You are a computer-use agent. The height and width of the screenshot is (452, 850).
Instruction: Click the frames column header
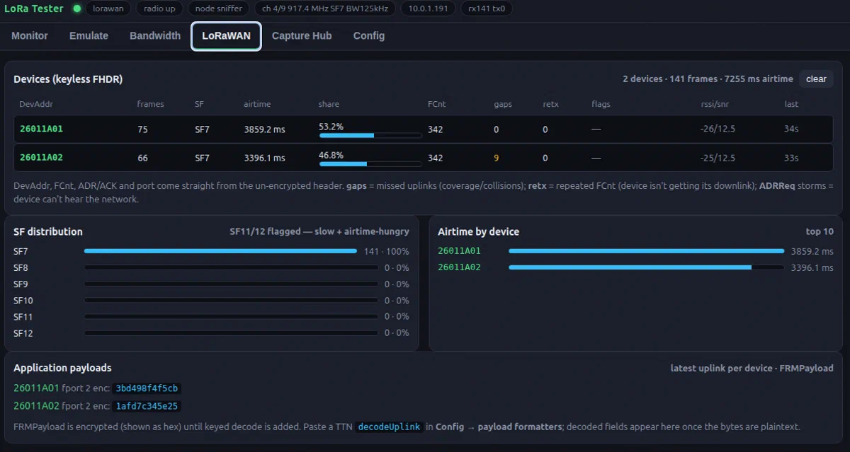coord(150,104)
